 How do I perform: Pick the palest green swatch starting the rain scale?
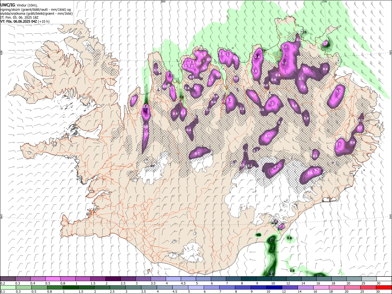tap(8, 288)
